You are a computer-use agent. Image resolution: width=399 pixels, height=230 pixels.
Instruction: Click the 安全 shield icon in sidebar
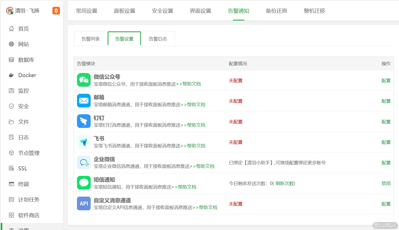click(x=11, y=106)
